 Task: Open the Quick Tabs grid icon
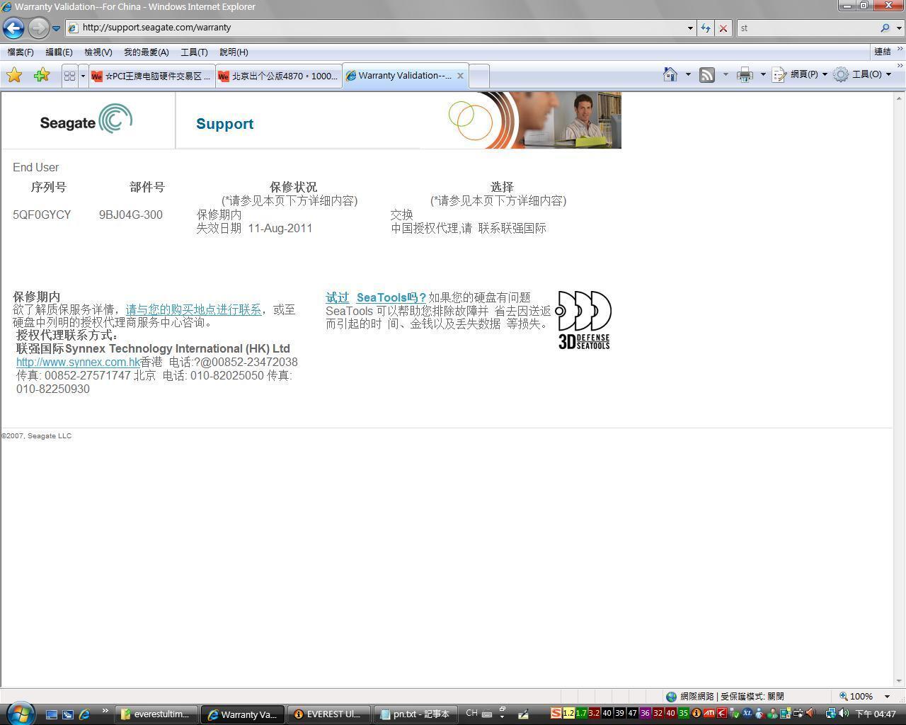(x=69, y=76)
